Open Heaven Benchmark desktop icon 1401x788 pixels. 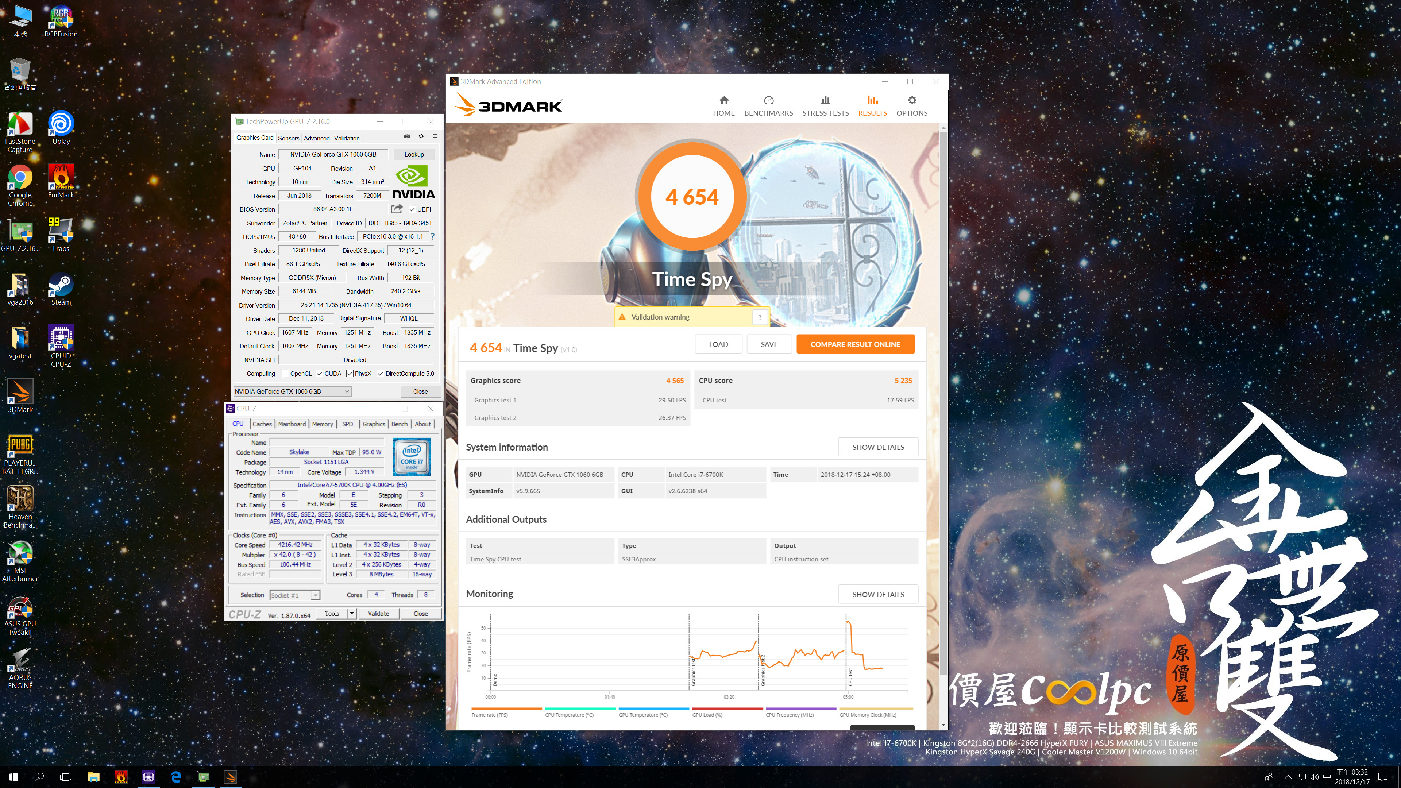20,507
